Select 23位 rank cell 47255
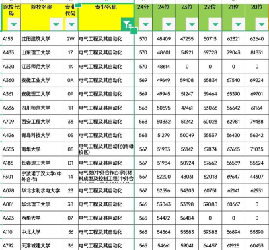 click(x=187, y=39)
